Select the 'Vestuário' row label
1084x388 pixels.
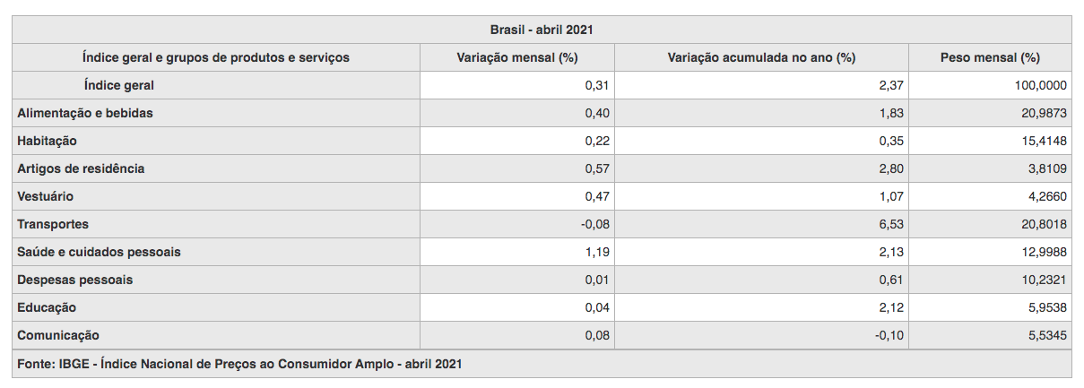pyautogui.click(x=46, y=196)
